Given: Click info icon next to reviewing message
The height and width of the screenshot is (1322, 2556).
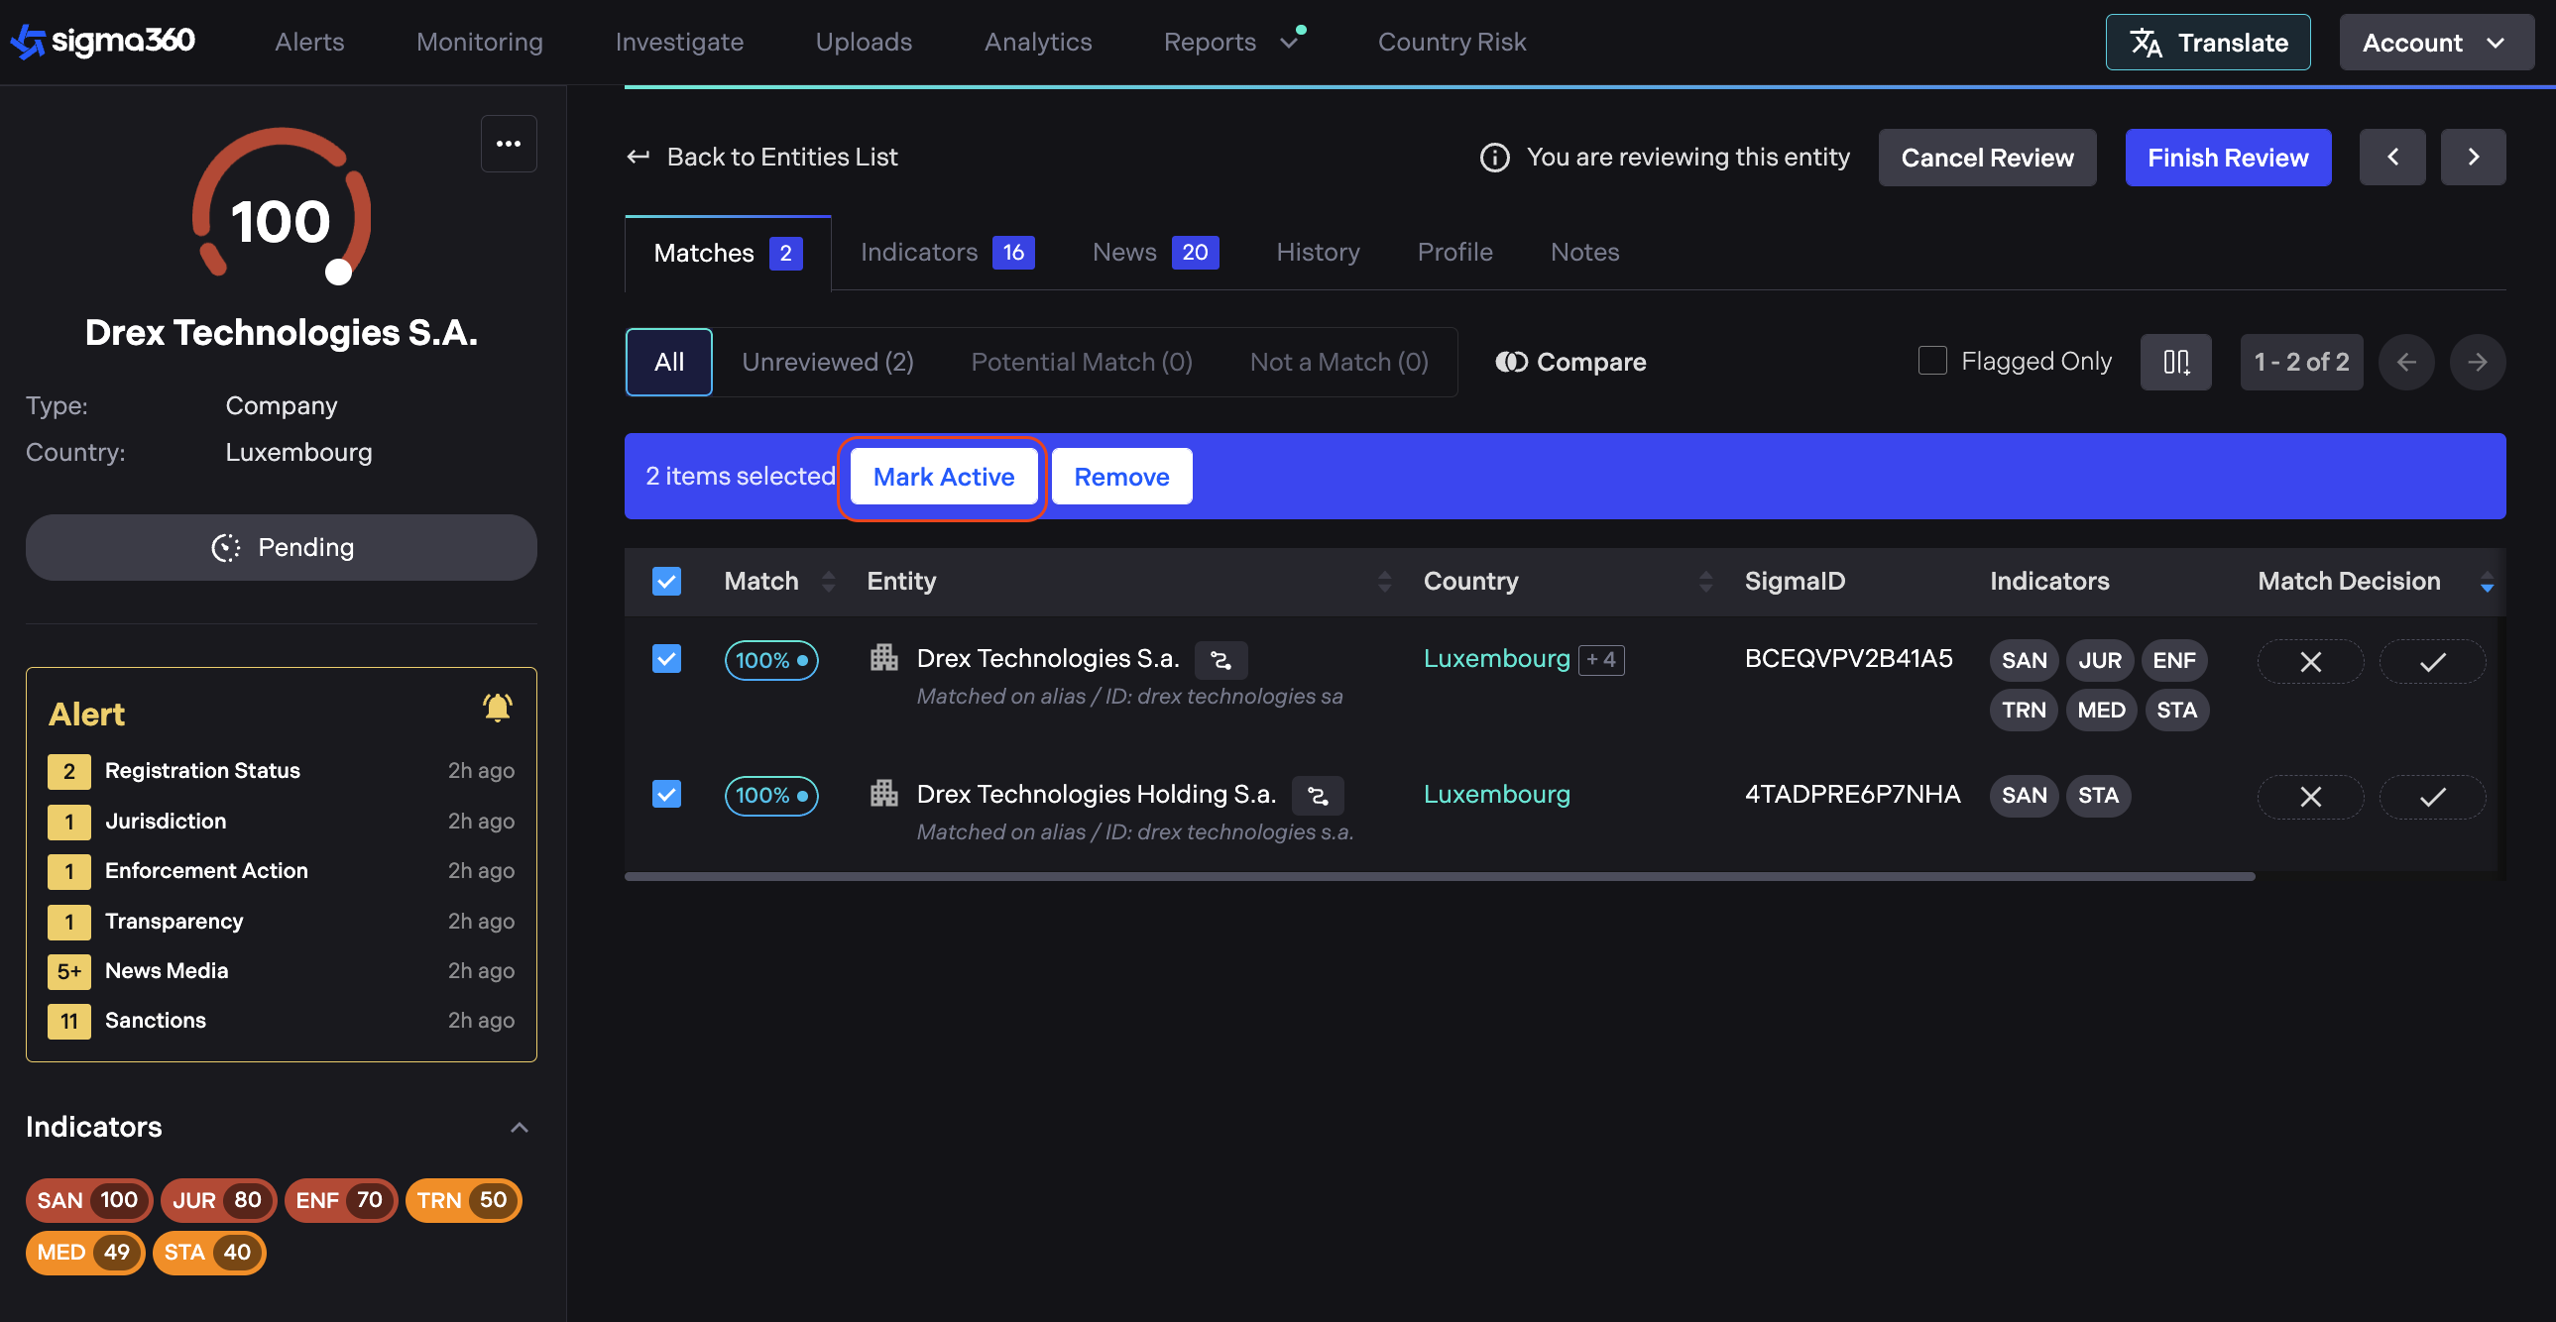Looking at the screenshot, I should pyautogui.click(x=1494, y=157).
